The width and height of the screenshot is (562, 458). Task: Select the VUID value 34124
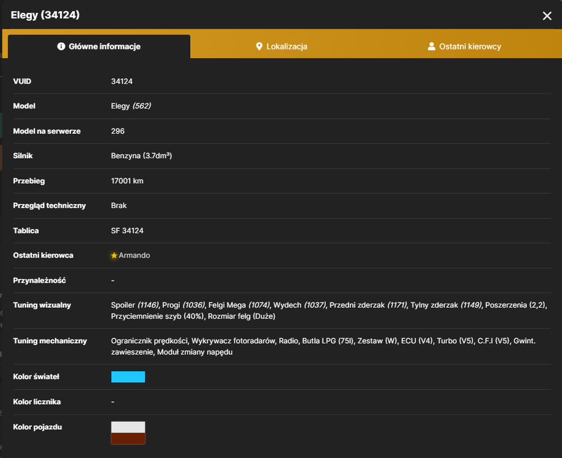pyautogui.click(x=122, y=81)
